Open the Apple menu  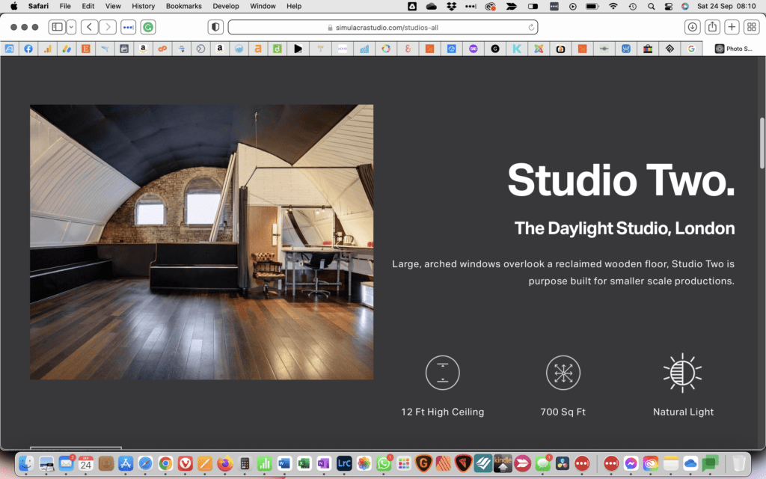[x=13, y=6]
